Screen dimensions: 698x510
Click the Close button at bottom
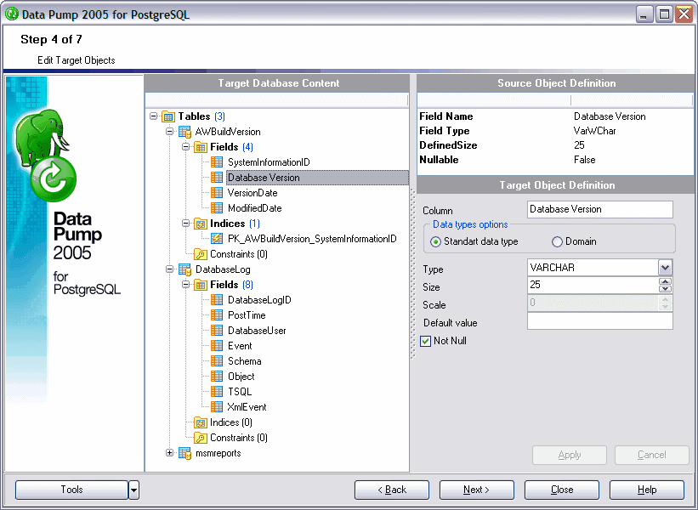(x=562, y=490)
